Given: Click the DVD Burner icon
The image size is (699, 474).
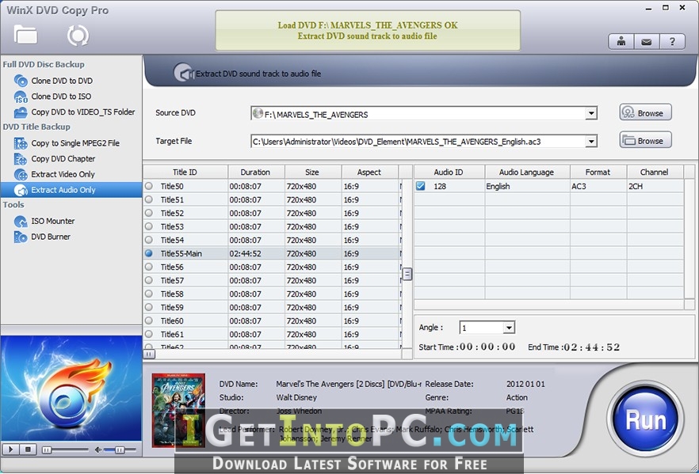Looking at the screenshot, I should click(x=21, y=237).
